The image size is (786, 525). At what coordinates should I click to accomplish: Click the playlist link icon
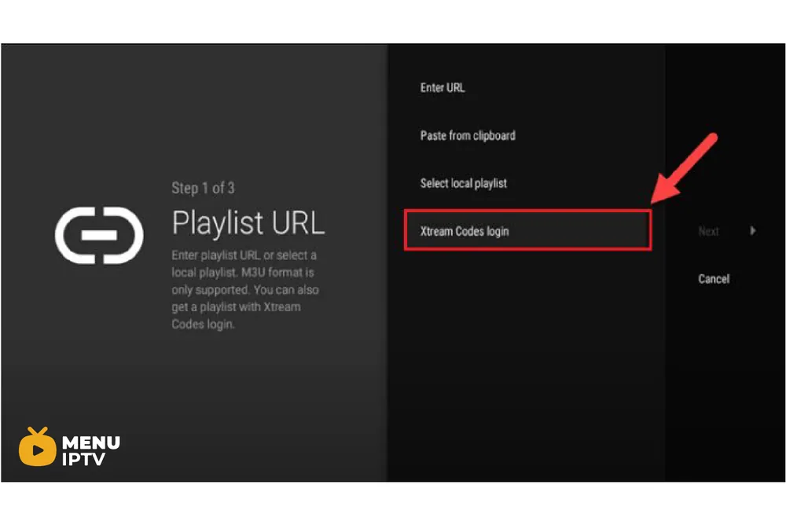(99, 235)
